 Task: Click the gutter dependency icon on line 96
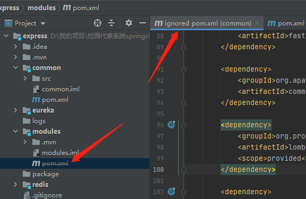pyautogui.click(x=171, y=124)
